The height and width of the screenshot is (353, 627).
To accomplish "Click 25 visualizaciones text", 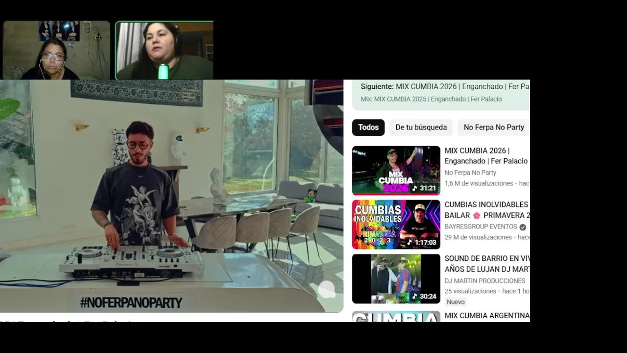I will pos(471,291).
